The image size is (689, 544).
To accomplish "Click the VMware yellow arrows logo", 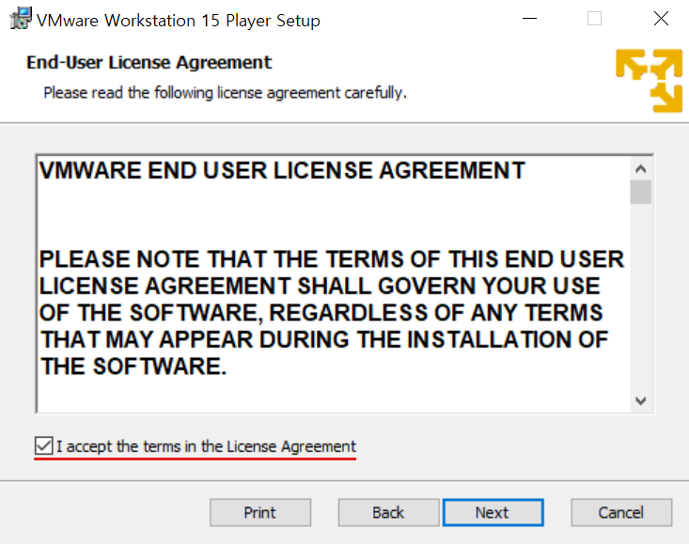I will pyautogui.click(x=649, y=81).
